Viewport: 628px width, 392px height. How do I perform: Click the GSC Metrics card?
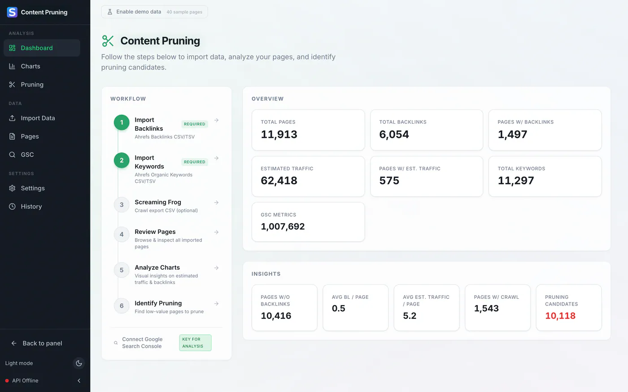pos(308,222)
